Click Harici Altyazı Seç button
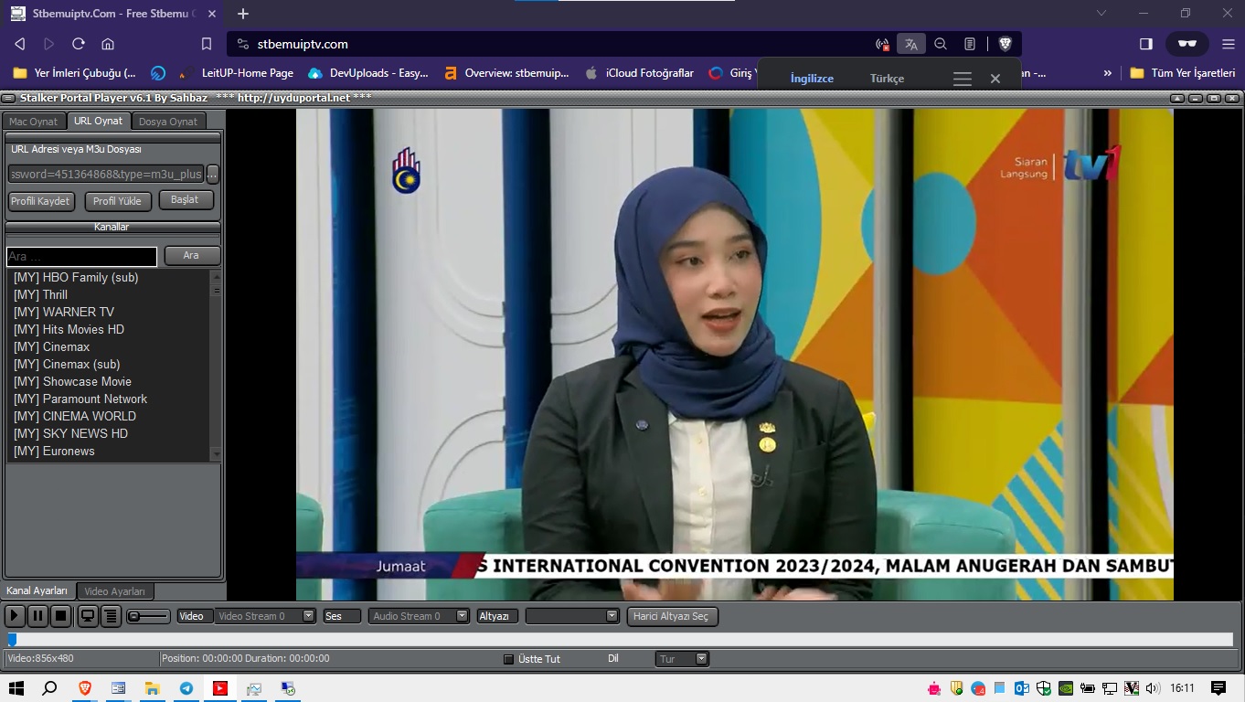This screenshot has width=1245, height=702. pyautogui.click(x=674, y=616)
